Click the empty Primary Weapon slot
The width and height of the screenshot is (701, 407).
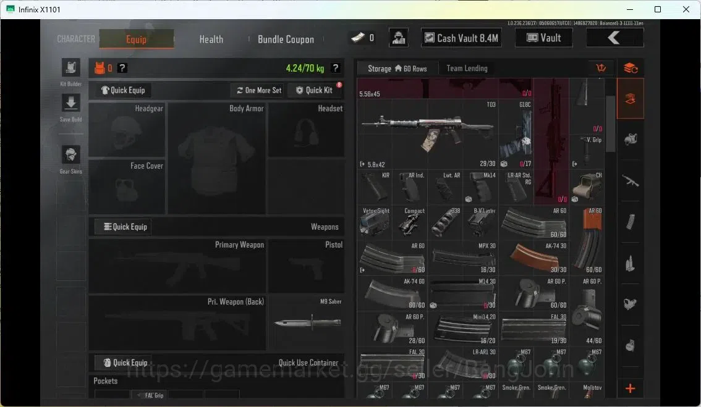[177, 266]
